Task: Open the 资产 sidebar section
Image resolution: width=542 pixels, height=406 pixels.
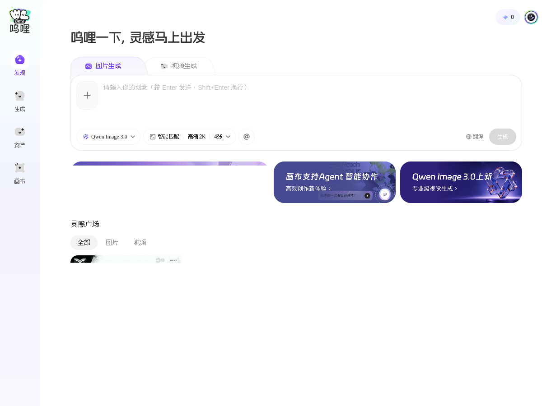Action: click(x=20, y=136)
